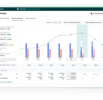Select the Janvier blue bar in chart
Image resolution: width=103 pixels, height=100 pixels.
tap(26, 51)
